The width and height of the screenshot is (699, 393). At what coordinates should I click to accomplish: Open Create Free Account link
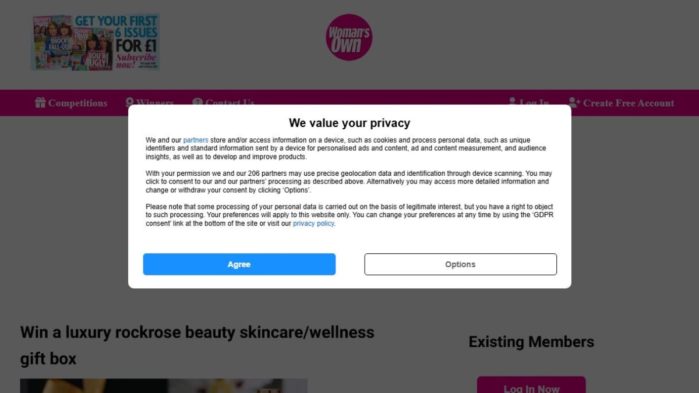coord(629,103)
